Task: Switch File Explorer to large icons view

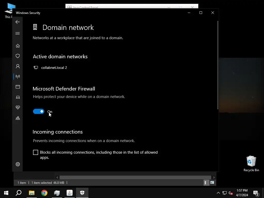Action: [212, 183]
